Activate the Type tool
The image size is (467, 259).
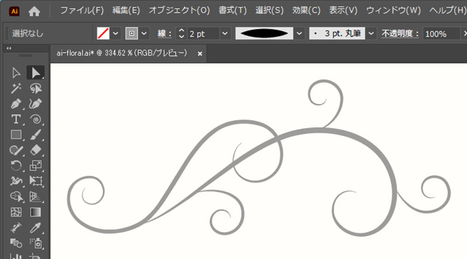[17, 120]
